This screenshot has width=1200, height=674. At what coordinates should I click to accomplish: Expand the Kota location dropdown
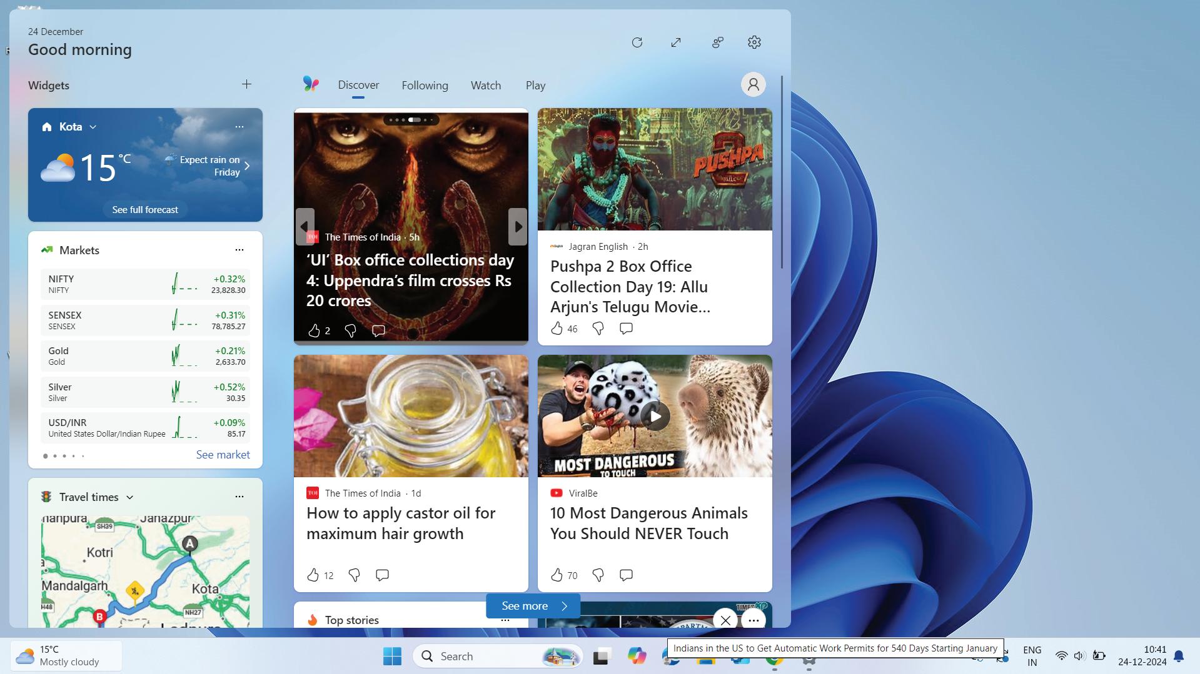tap(93, 127)
